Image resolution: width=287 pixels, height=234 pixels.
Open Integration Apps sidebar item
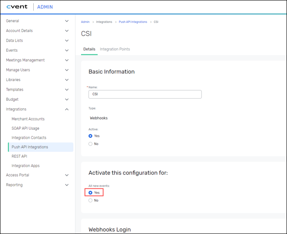pos(25,166)
